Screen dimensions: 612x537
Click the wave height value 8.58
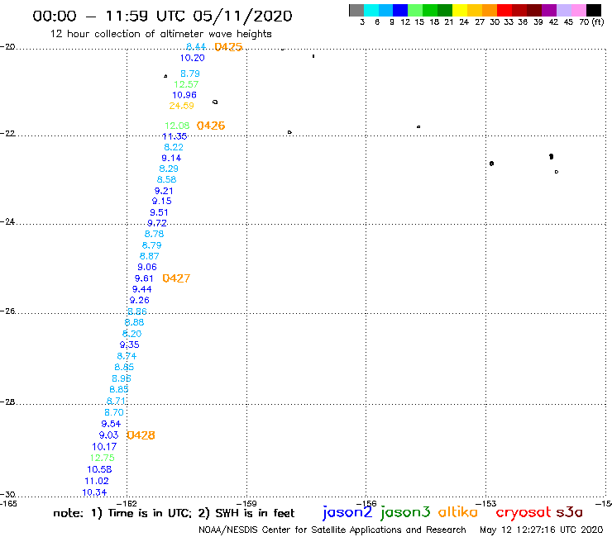coord(167,179)
